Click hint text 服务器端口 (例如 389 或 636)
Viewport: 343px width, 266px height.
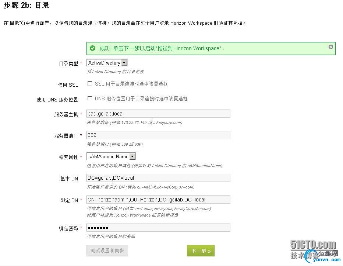point(114,144)
